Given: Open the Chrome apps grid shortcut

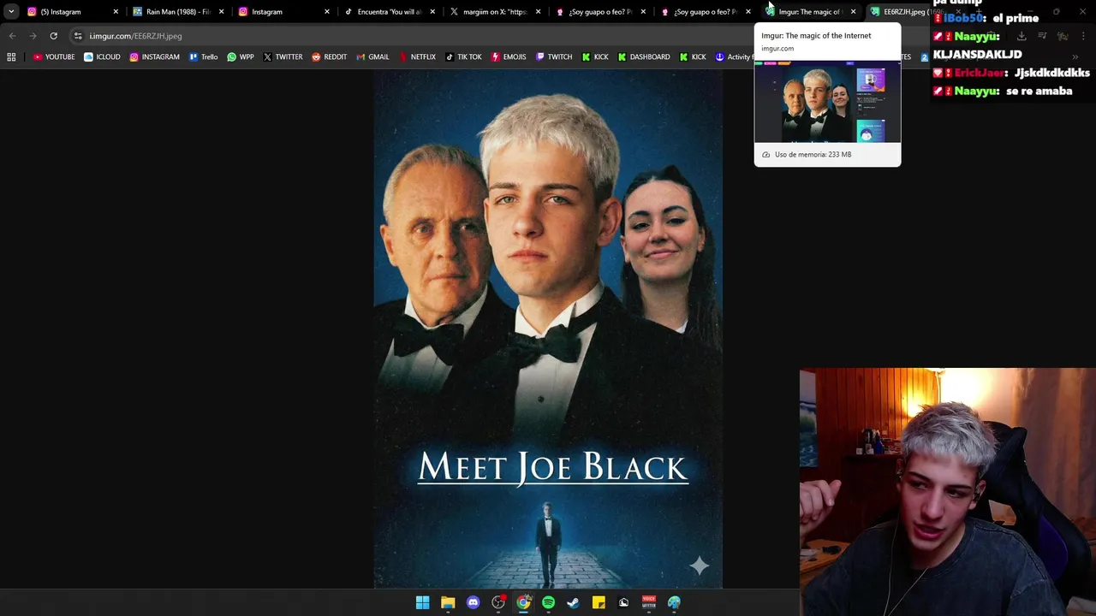Looking at the screenshot, I should tap(11, 56).
